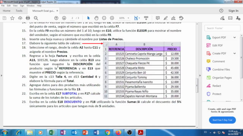This screenshot has width=243, height=136.
Task: Select the Highlight text pen
Action: 166,18
